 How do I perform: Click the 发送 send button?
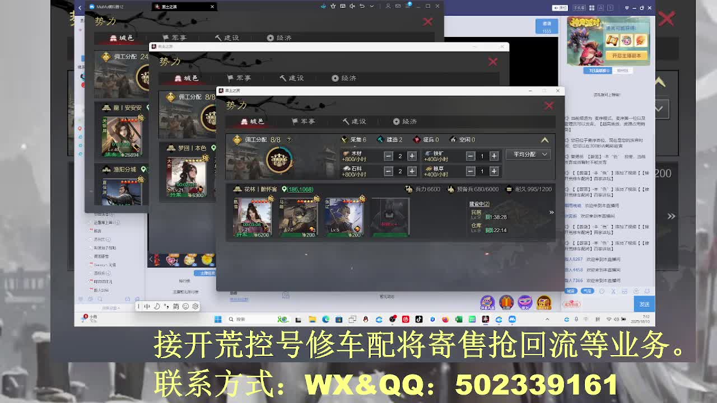tap(644, 304)
